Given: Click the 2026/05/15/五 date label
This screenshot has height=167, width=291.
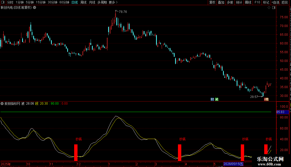Looking at the screenshot, I should [233, 164].
